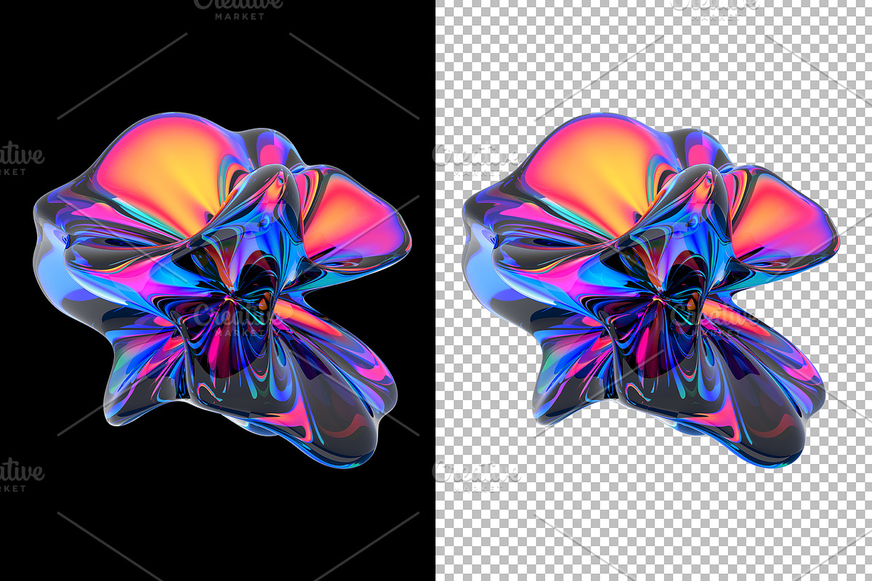This screenshot has height=581, width=872.
Task: Click the Creative Market watermark at top of checkered panel
Action: [x=716, y=7]
